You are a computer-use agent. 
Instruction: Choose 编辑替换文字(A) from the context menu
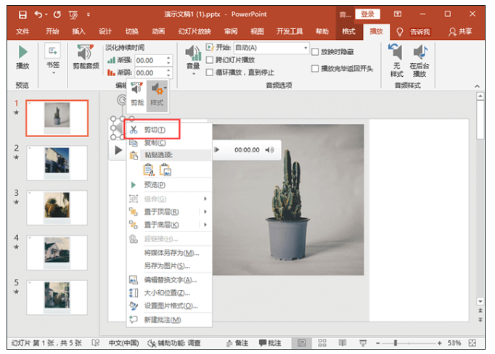(169, 280)
